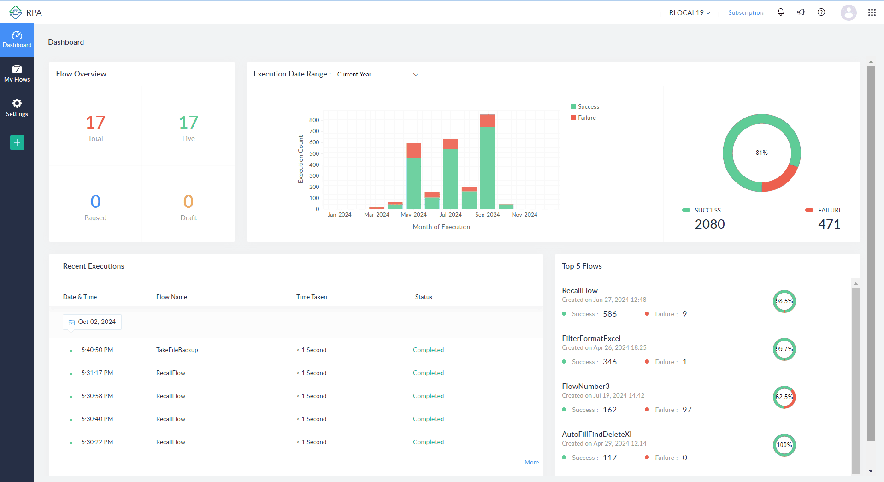Go to the Subscription page
The image size is (884, 482).
(x=745, y=12)
